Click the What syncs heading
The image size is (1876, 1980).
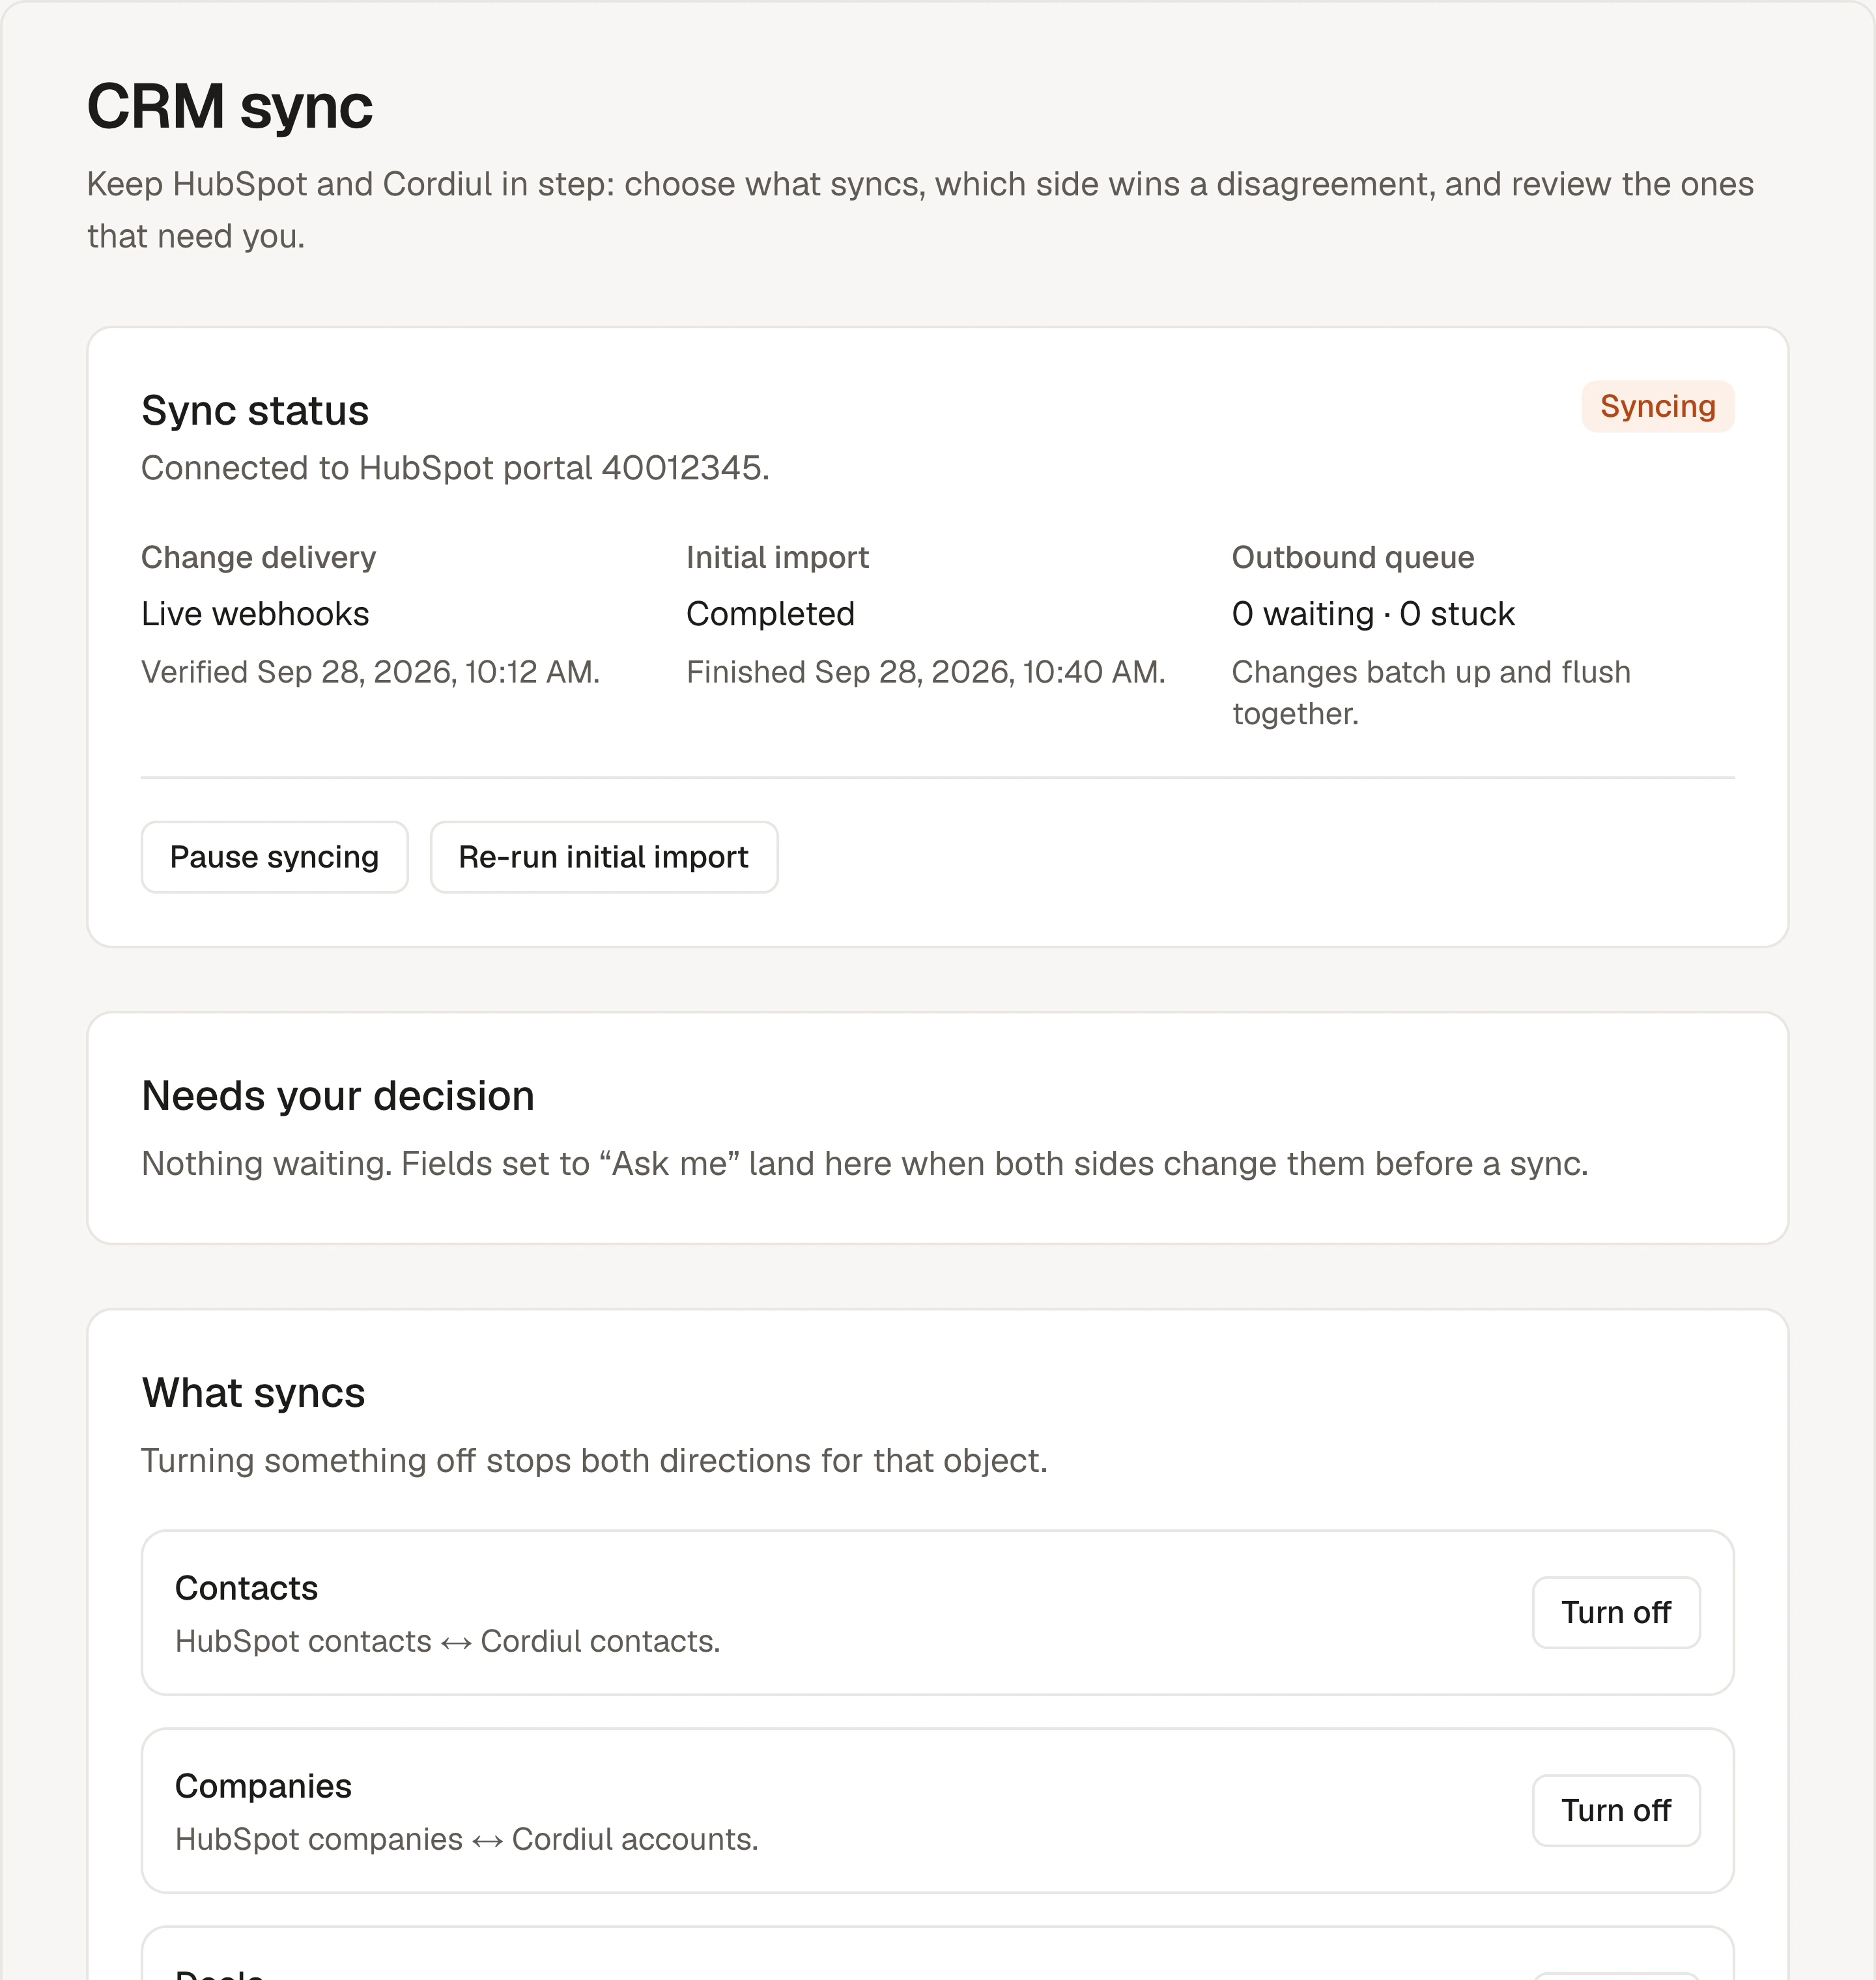pyautogui.click(x=253, y=1393)
